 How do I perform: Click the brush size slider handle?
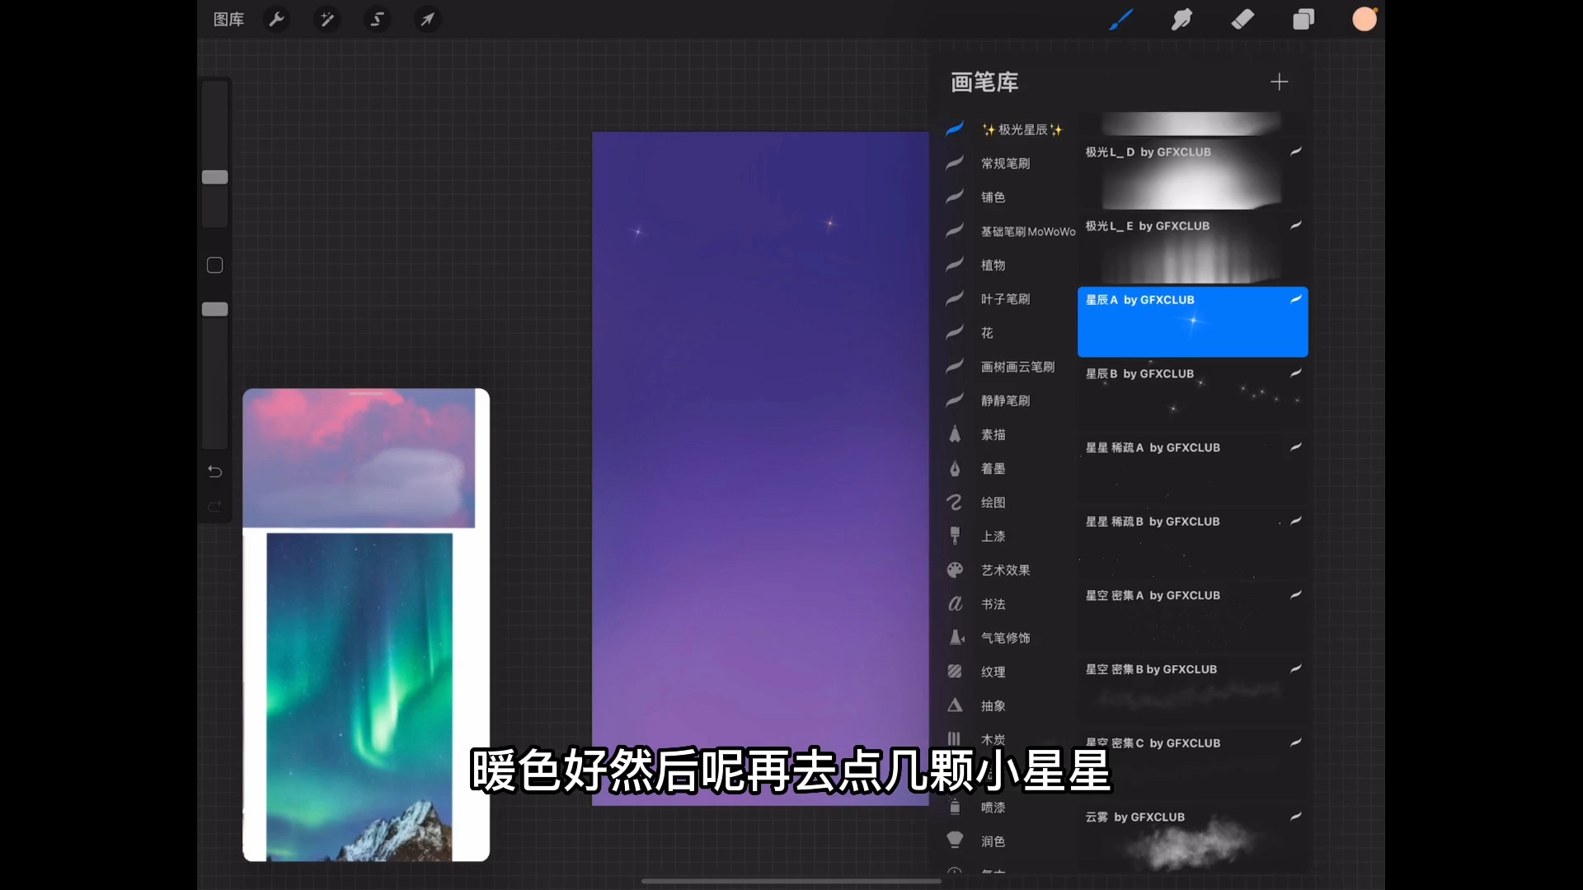point(215,177)
